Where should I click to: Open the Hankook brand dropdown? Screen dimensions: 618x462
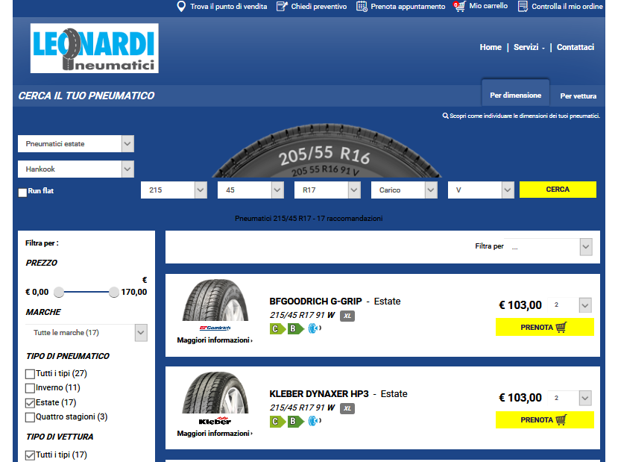(x=76, y=169)
